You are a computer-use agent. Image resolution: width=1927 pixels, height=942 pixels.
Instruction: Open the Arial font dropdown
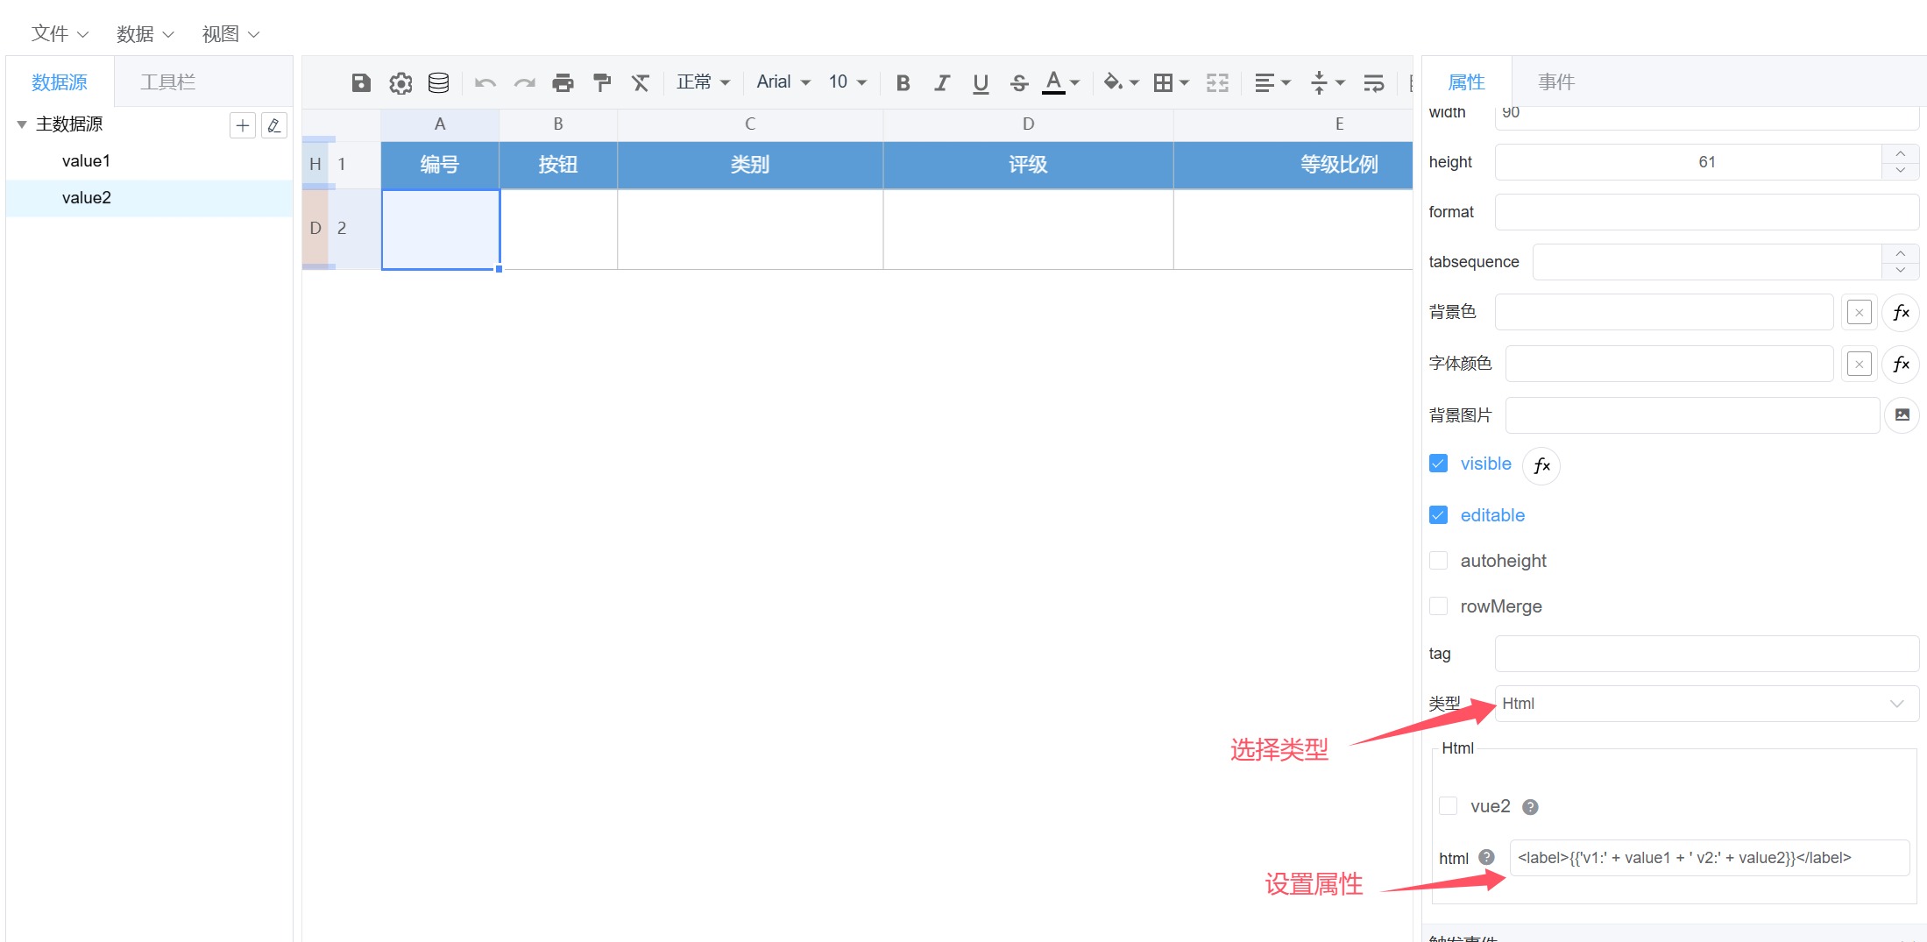[783, 82]
